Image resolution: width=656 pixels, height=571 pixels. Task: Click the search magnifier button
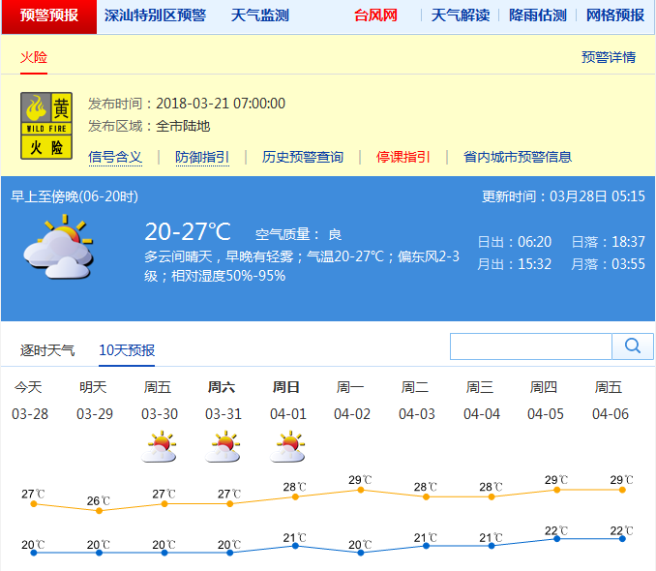633,346
